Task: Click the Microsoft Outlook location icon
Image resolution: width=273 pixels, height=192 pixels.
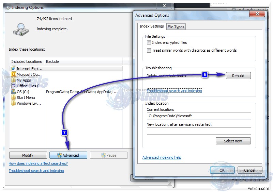Action: coord(13,74)
